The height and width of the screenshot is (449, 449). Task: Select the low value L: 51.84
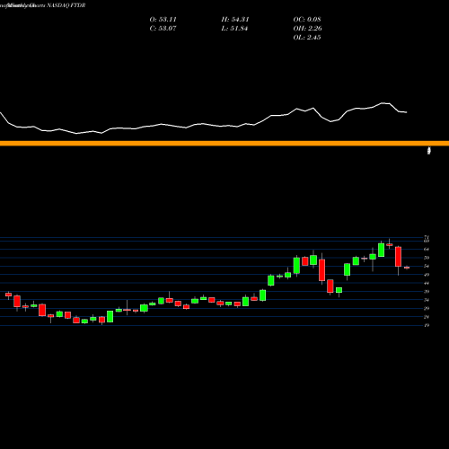coord(234,29)
